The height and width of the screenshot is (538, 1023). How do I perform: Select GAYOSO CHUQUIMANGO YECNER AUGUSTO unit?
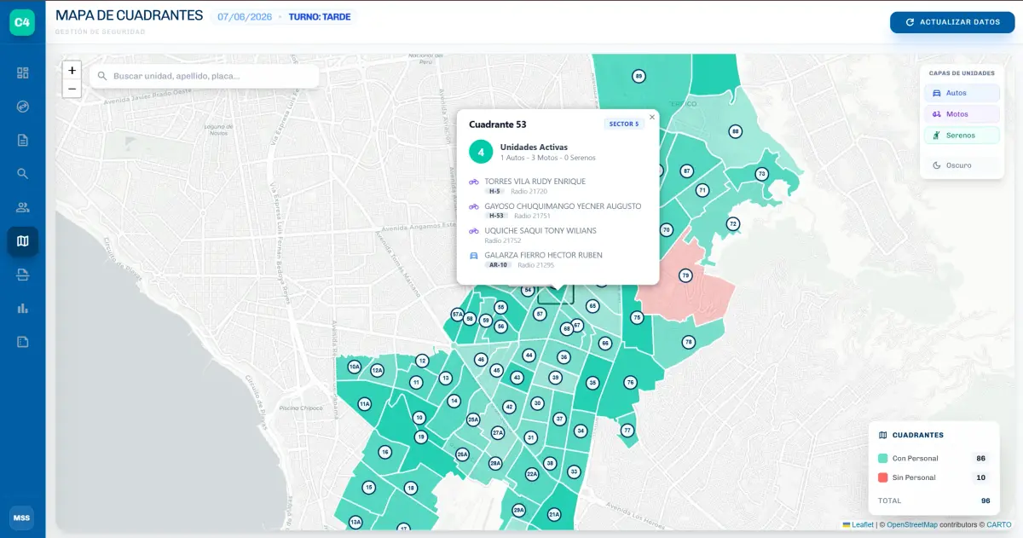[x=563, y=206]
